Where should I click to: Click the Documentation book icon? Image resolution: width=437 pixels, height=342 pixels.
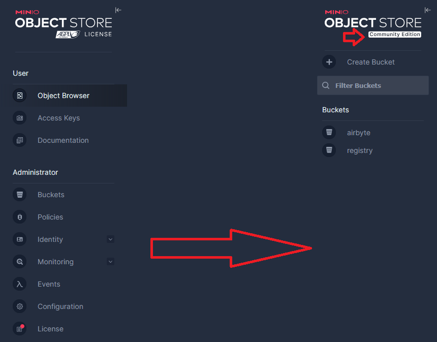(19, 140)
